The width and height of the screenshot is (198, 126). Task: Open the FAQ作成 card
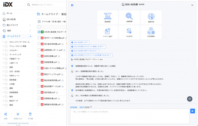point(129,32)
